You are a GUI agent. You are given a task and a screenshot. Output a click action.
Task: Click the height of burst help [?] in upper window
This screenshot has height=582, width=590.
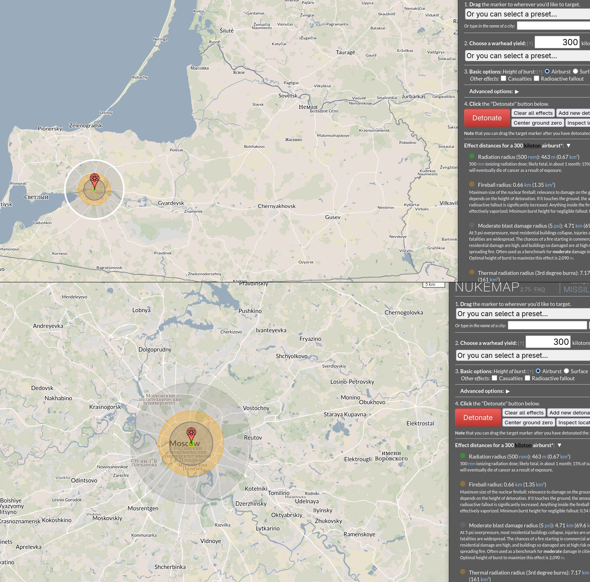539,72
